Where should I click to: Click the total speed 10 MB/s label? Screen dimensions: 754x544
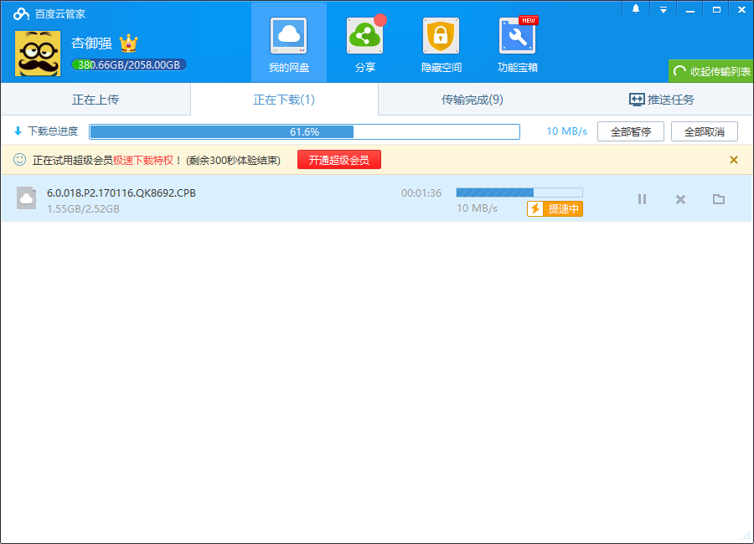pos(566,131)
